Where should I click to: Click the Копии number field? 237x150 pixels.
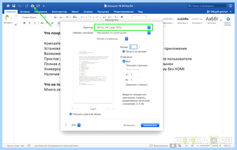(133, 47)
